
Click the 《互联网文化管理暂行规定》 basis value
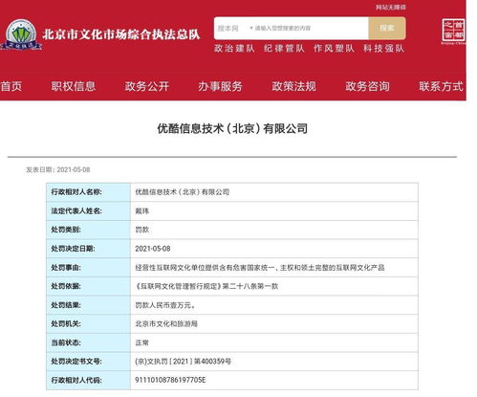206,286
